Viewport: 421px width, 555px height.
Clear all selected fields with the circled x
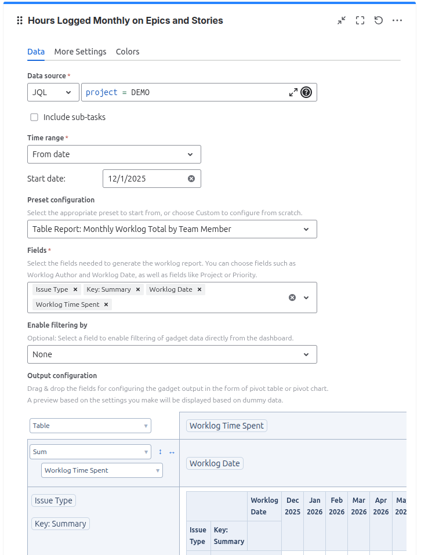pos(292,298)
